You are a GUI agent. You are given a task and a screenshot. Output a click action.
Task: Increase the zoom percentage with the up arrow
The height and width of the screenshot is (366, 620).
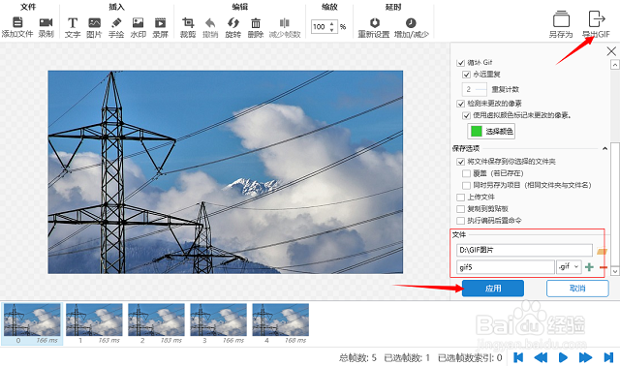(331, 23)
